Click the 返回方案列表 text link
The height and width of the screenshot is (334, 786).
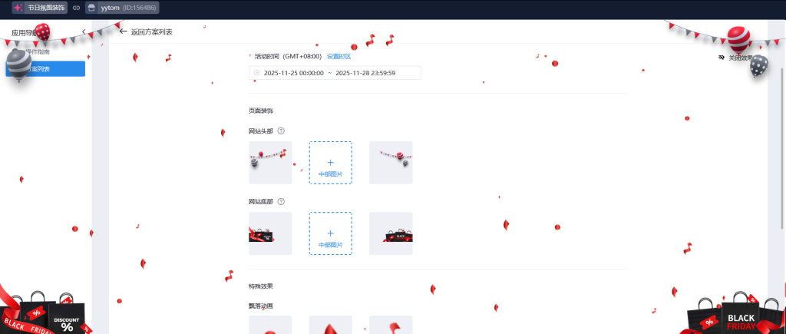coord(151,32)
